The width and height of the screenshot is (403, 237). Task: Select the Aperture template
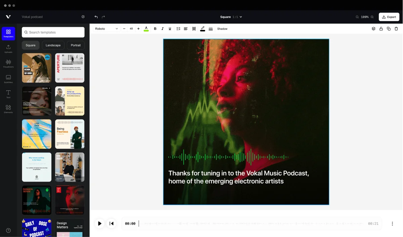tap(70, 68)
